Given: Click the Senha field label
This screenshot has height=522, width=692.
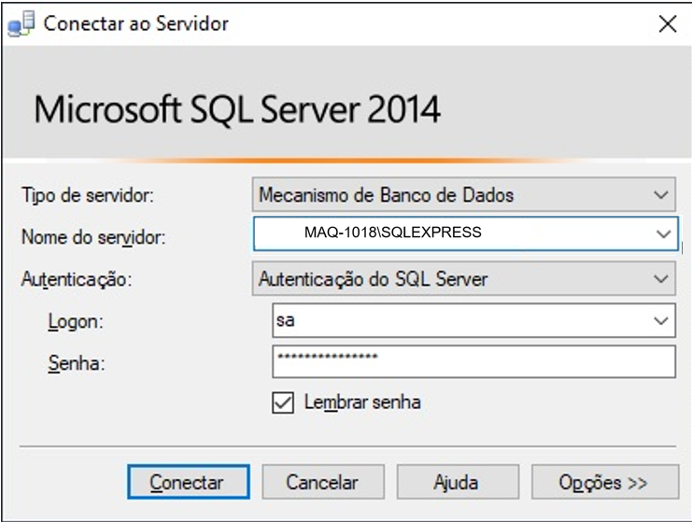Looking at the screenshot, I should 76,364.
